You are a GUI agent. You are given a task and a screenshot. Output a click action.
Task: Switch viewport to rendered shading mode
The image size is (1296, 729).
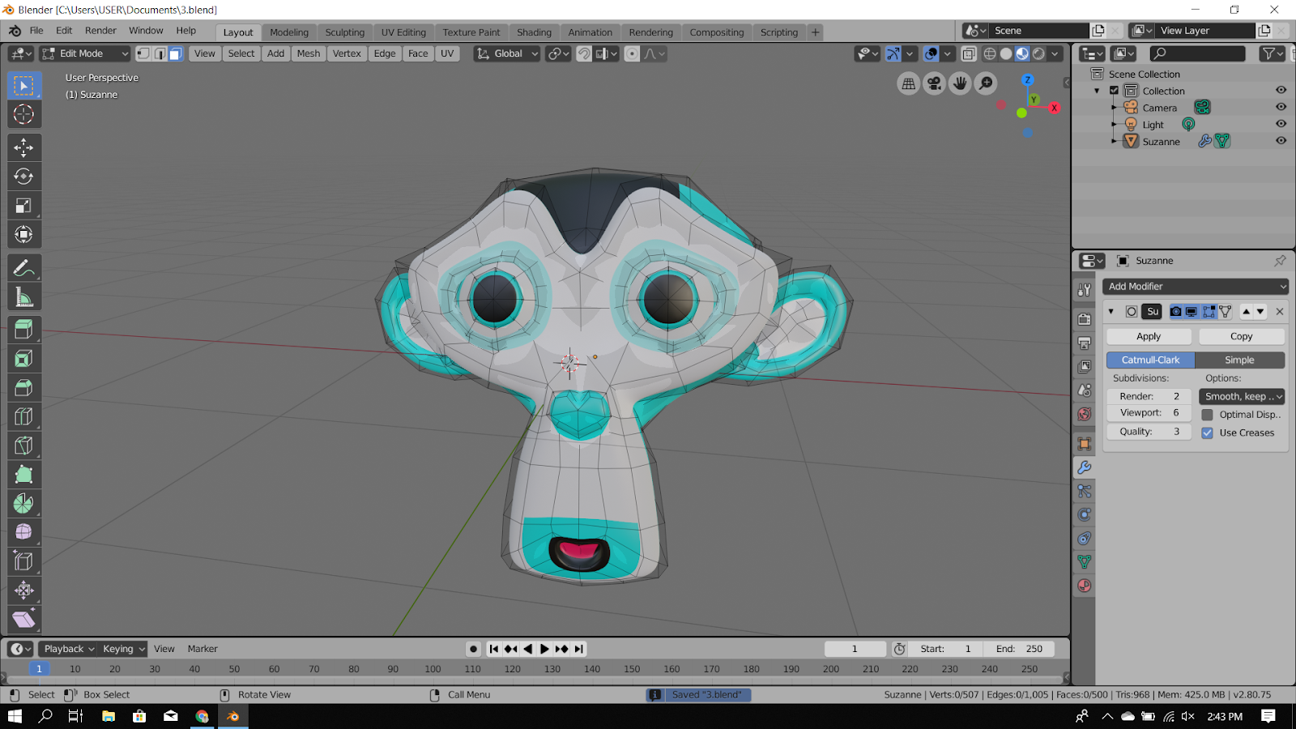(1038, 53)
